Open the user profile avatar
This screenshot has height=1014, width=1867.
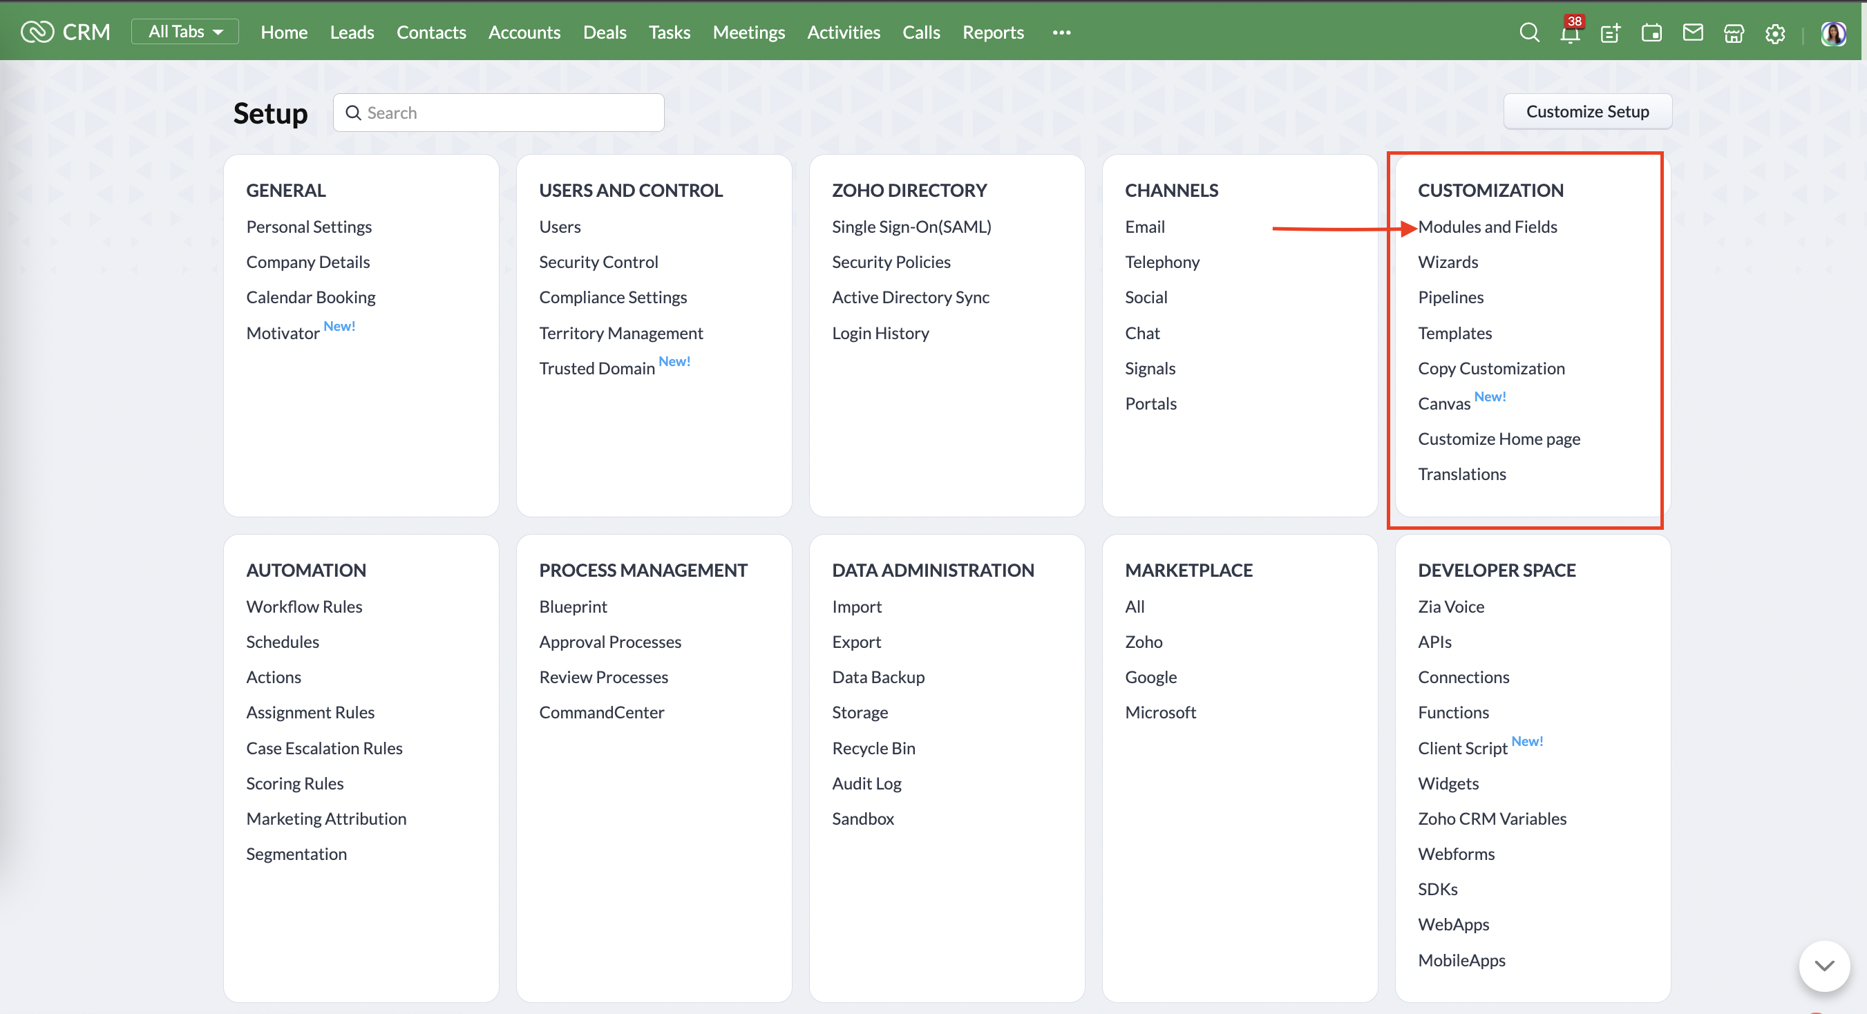[x=1834, y=33]
